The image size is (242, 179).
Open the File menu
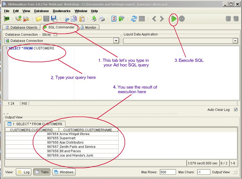7,11
